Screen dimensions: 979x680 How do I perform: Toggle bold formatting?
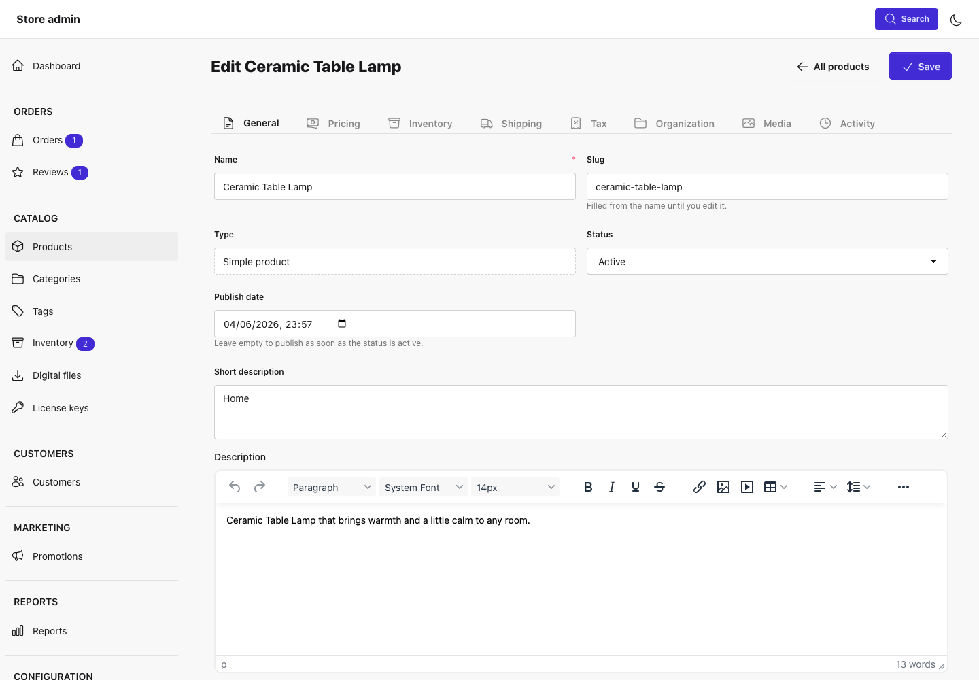[x=588, y=487]
